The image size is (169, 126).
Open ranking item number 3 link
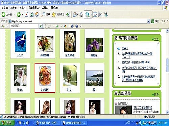click(136, 62)
